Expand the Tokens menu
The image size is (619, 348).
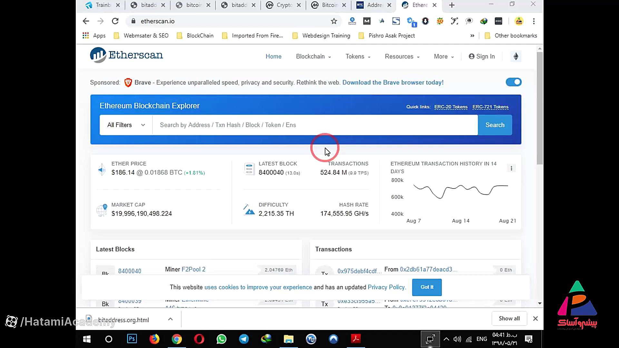point(358,56)
